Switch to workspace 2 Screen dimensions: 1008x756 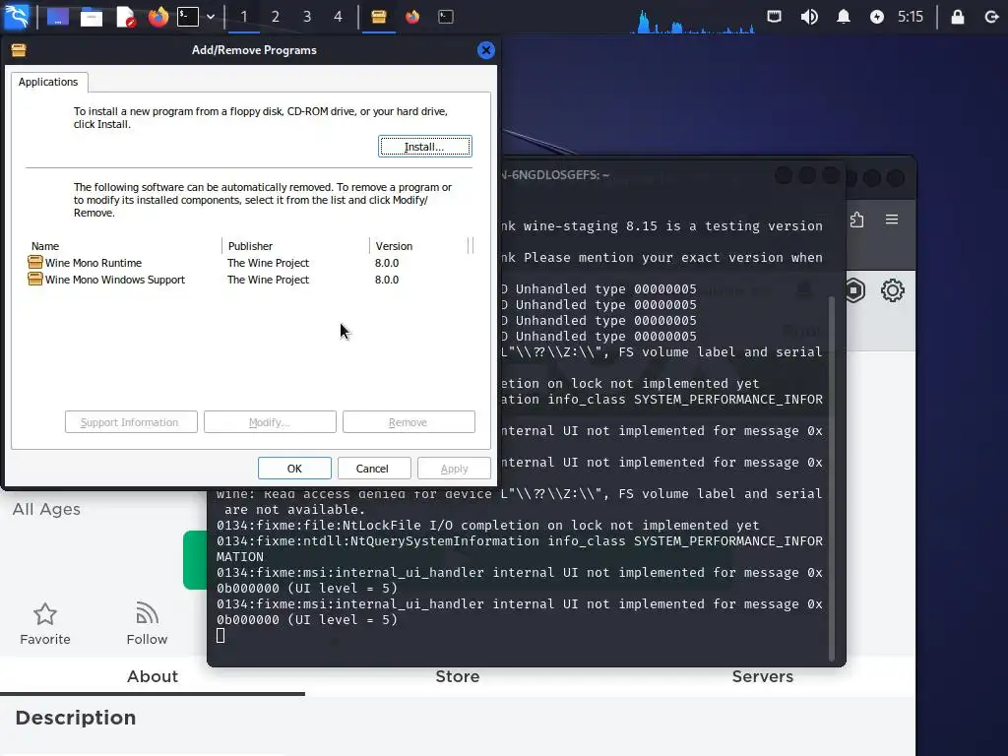(x=276, y=17)
